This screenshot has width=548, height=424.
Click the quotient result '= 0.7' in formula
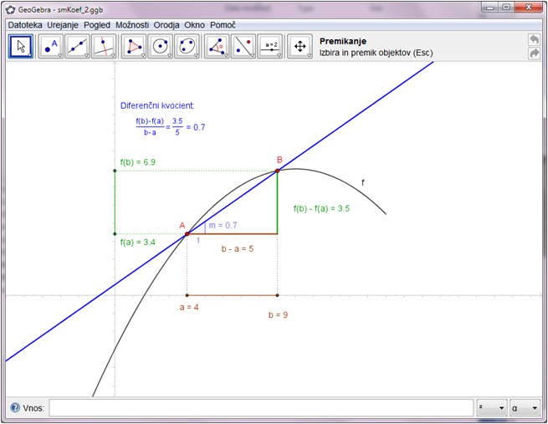click(x=196, y=127)
